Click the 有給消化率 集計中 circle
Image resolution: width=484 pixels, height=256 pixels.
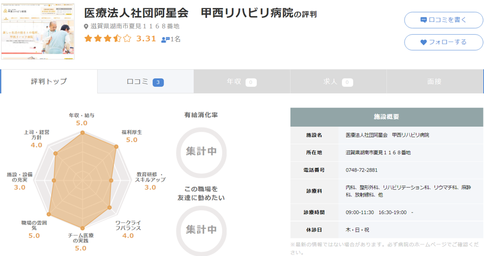tap(201, 152)
